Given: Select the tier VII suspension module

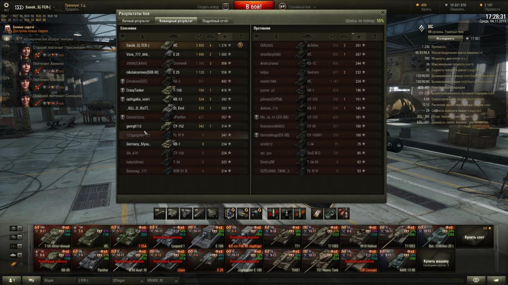Looking at the screenshot, I should pyautogui.click(x=199, y=213).
